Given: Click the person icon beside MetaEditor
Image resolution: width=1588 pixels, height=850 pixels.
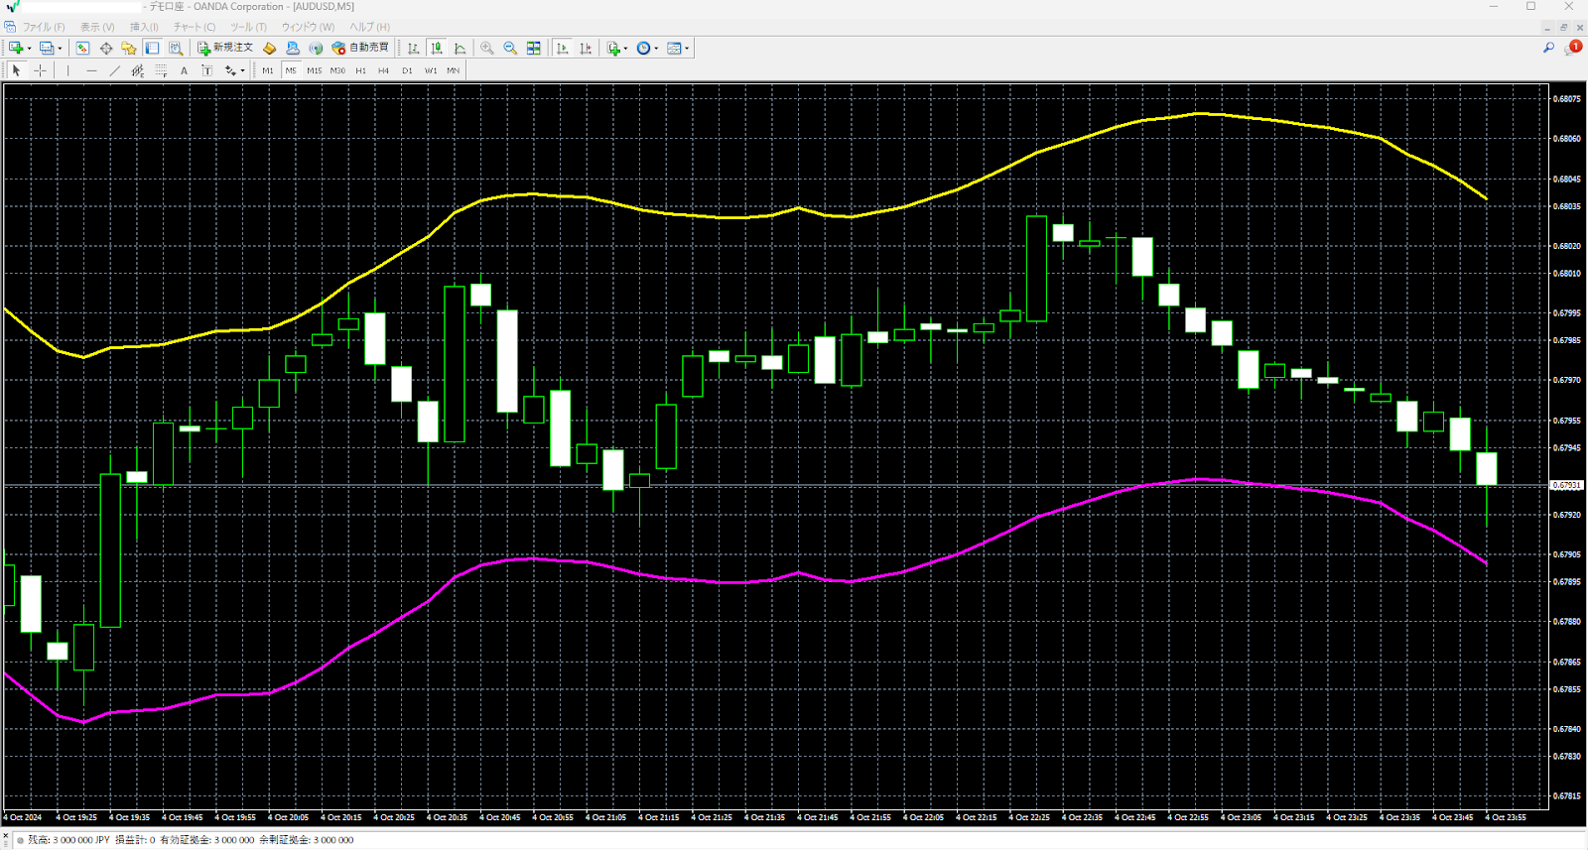Looking at the screenshot, I should 293,48.
